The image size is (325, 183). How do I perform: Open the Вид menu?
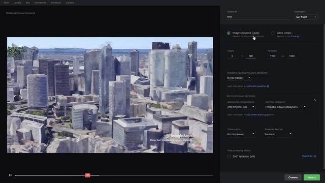pos(28,3)
